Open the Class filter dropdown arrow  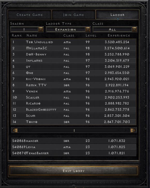[134, 29]
